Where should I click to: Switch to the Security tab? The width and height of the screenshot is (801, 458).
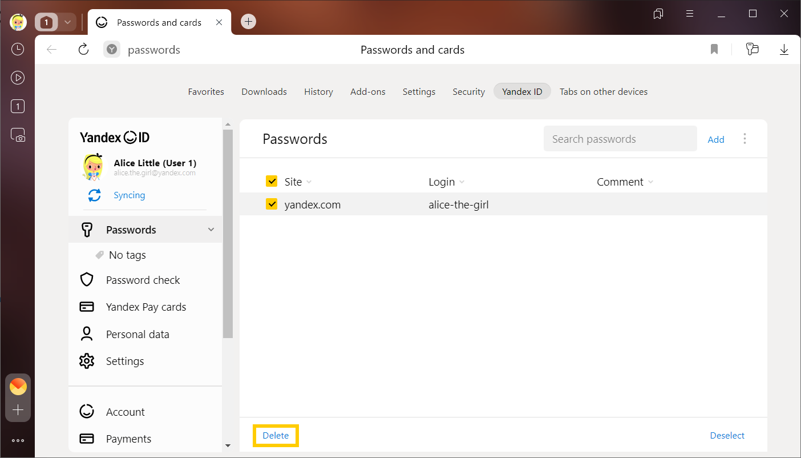pos(468,91)
